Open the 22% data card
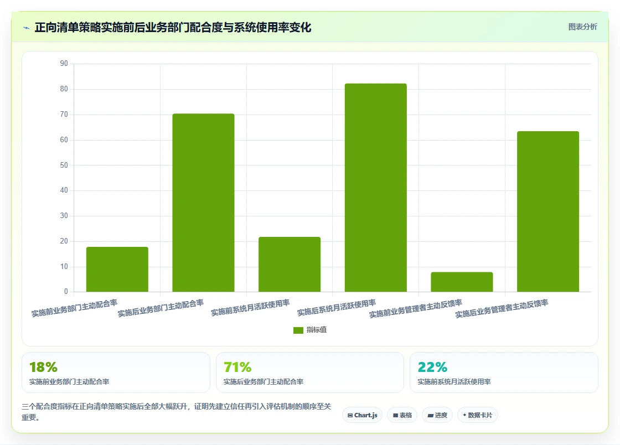This screenshot has width=620, height=445. [x=504, y=372]
